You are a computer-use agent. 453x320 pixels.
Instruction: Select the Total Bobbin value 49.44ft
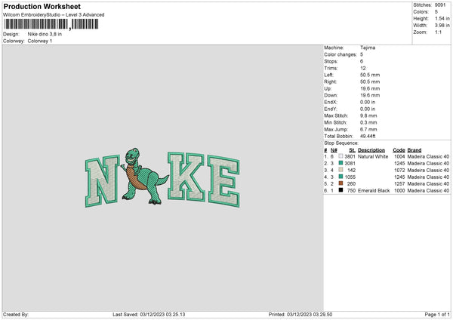(x=368, y=137)
